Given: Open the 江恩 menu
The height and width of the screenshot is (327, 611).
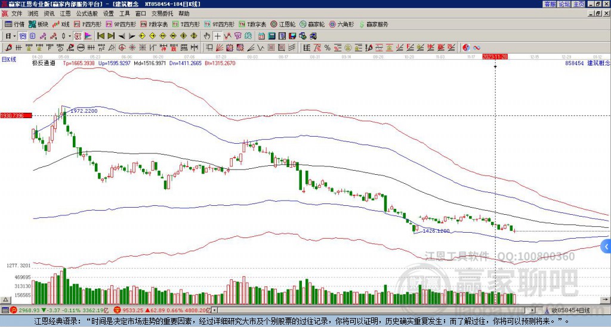Looking at the screenshot, I should (x=65, y=13).
